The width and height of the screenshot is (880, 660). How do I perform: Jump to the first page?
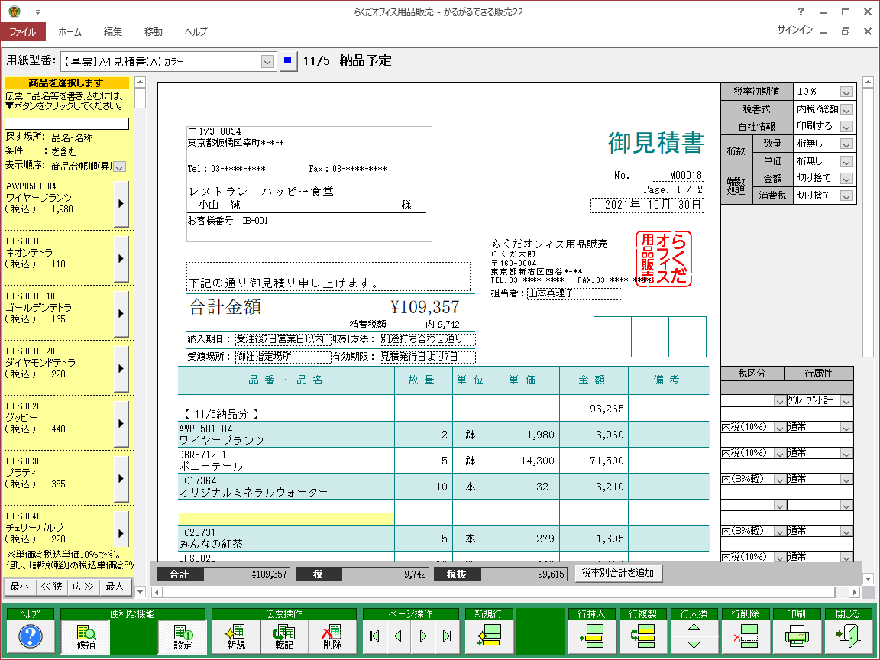click(375, 636)
